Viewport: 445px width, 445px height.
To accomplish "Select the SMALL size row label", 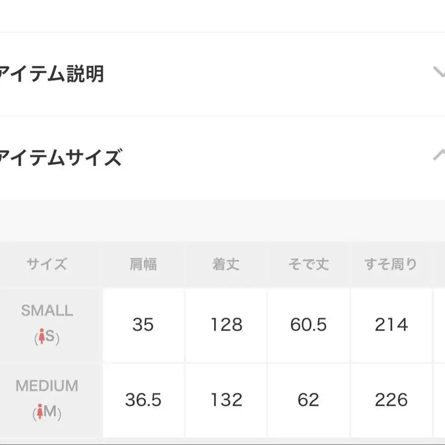I will [47, 311].
